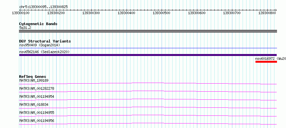The image size is (286, 128).
Task: Click ruler position 139300600
Action: click(x=197, y=13)
